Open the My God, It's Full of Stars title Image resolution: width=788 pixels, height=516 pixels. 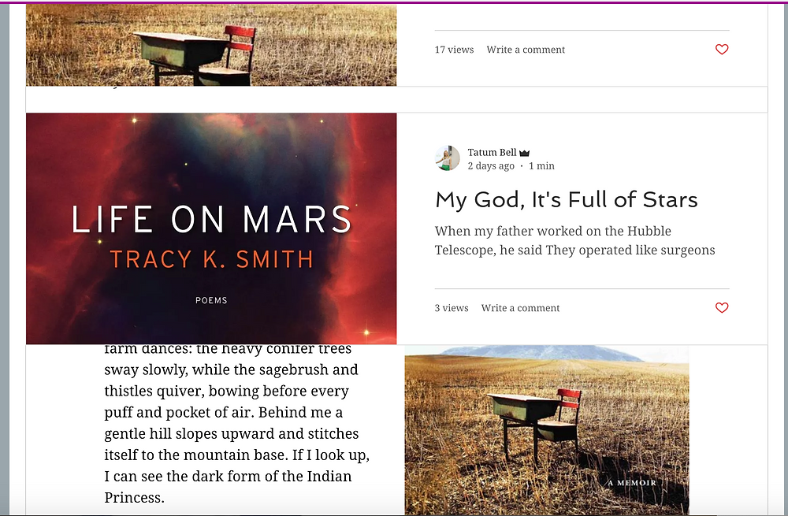[x=567, y=199]
